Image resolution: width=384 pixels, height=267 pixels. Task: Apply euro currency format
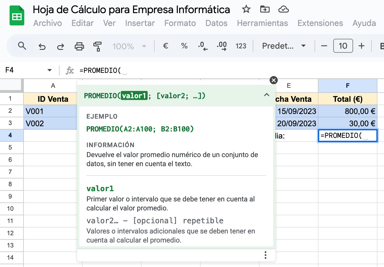[x=165, y=46]
